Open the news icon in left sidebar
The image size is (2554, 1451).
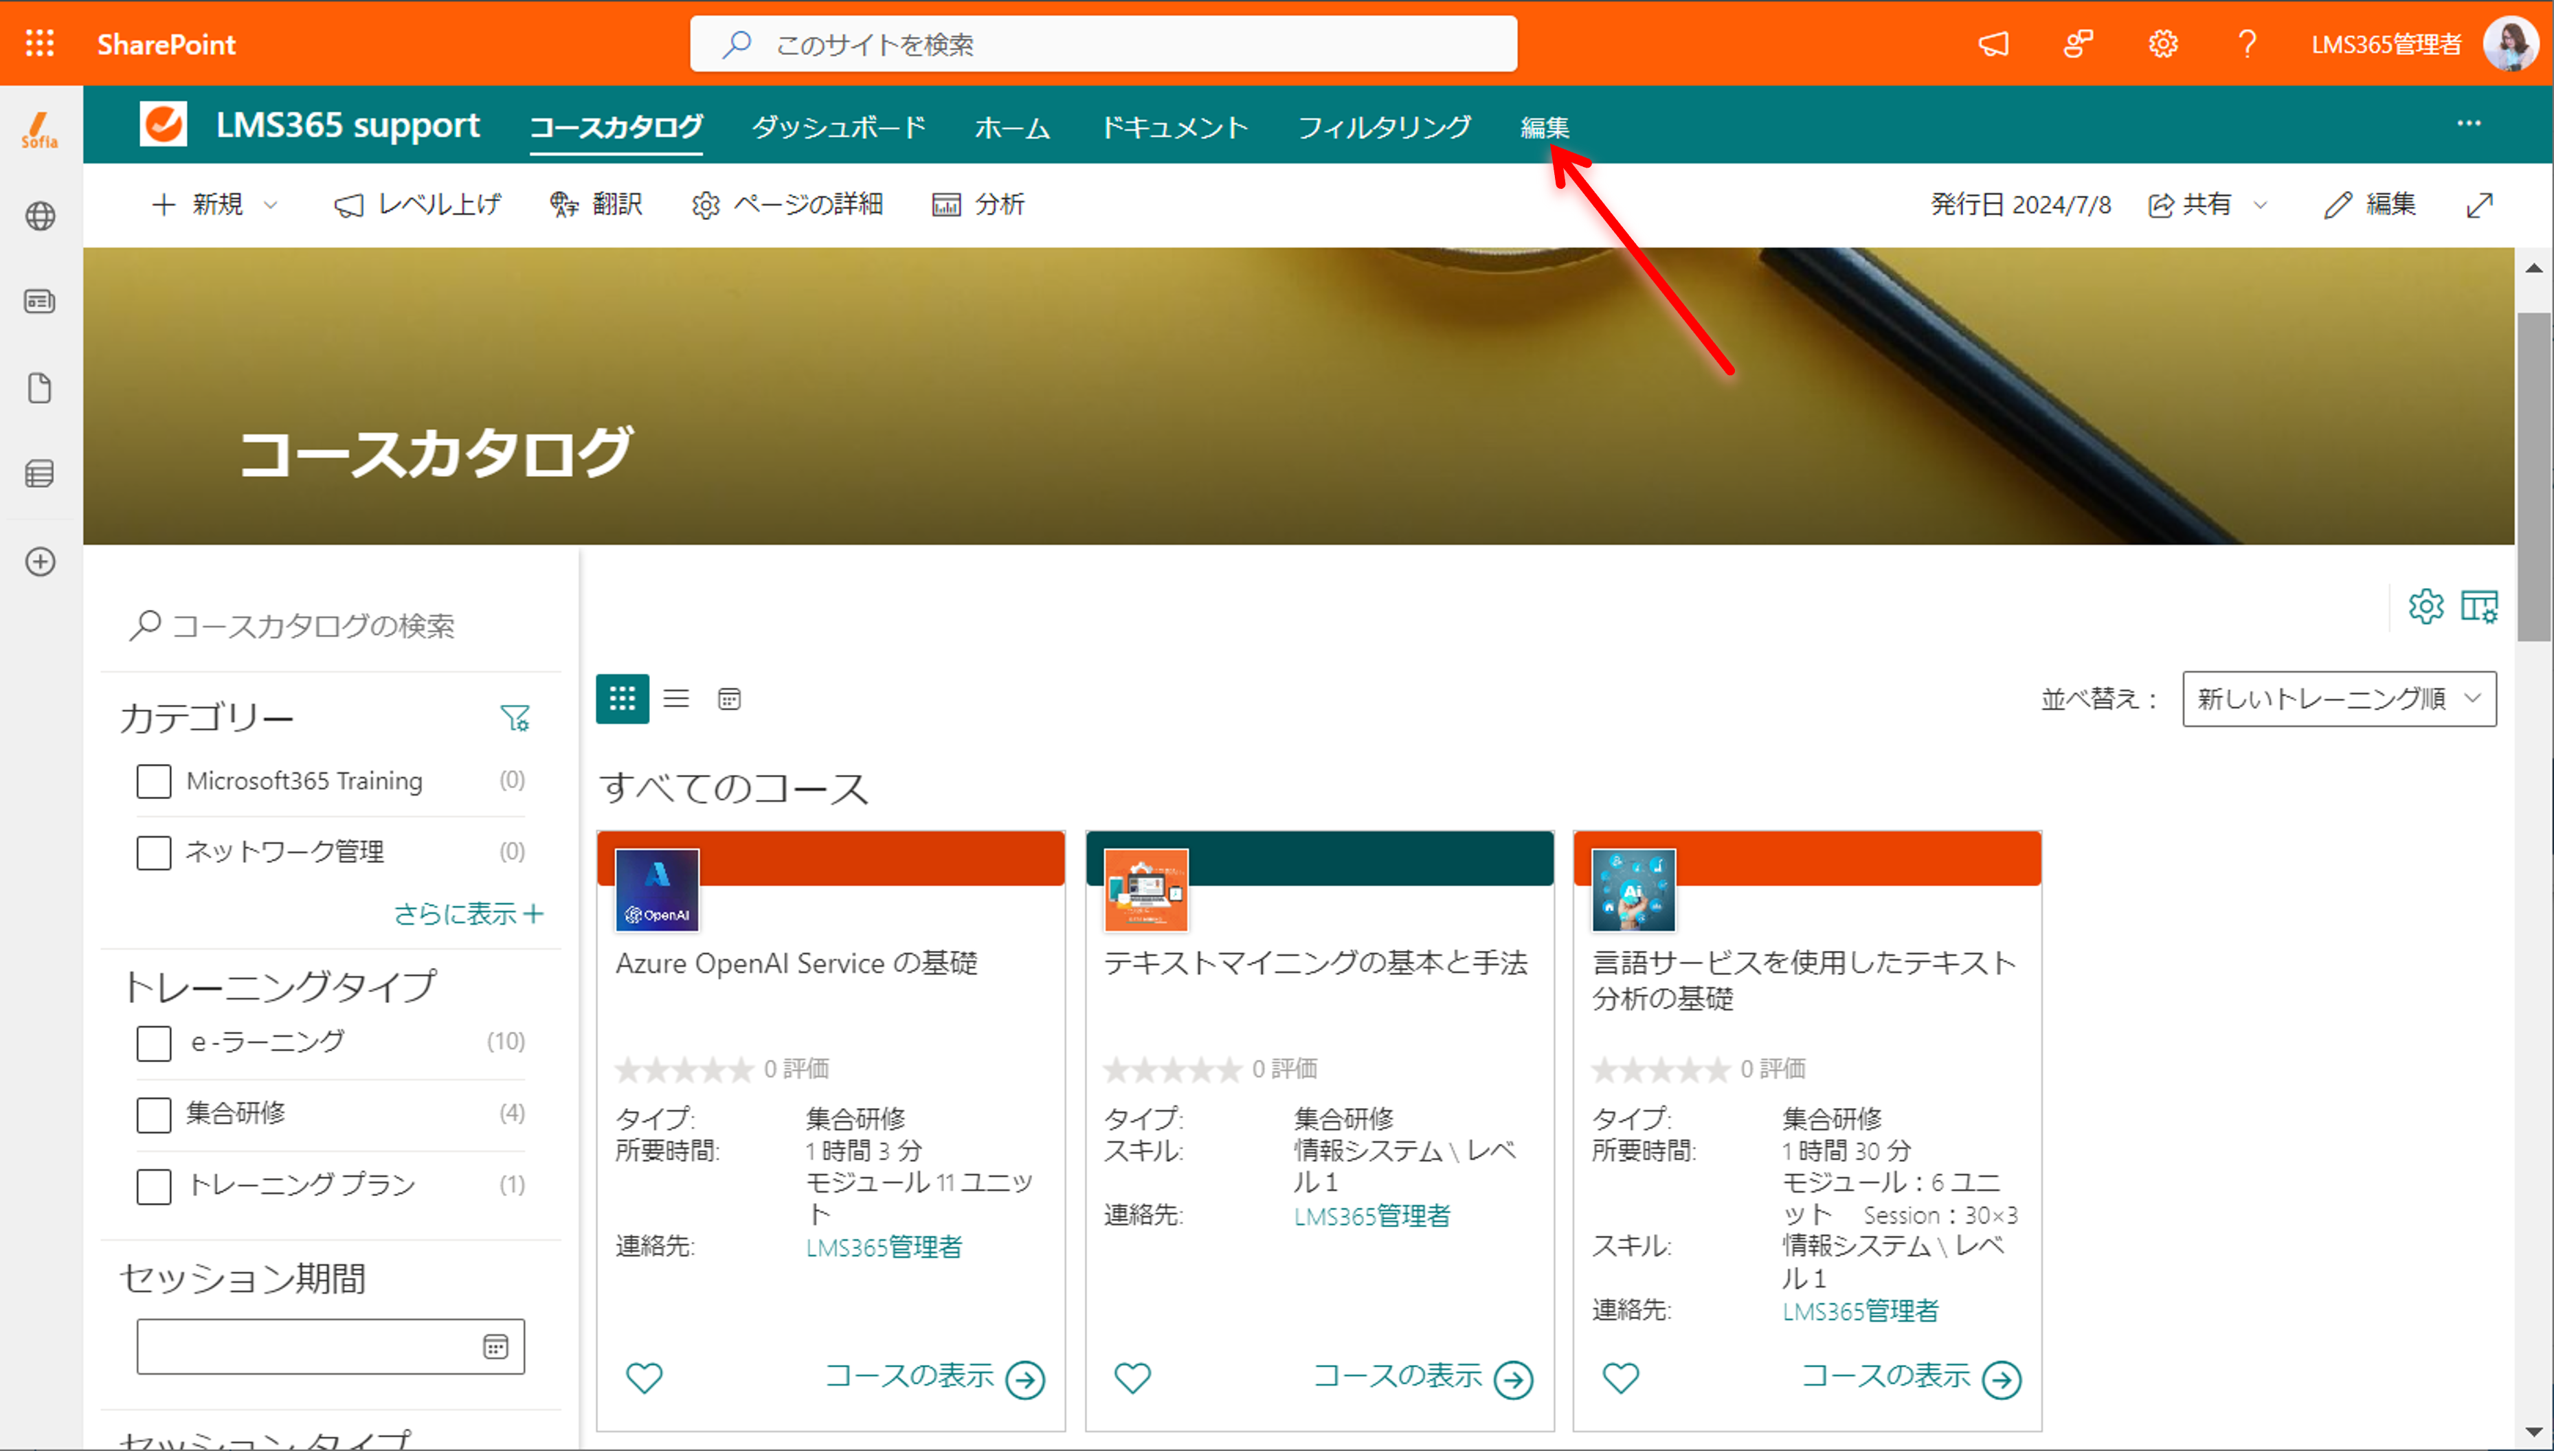(x=40, y=301)
